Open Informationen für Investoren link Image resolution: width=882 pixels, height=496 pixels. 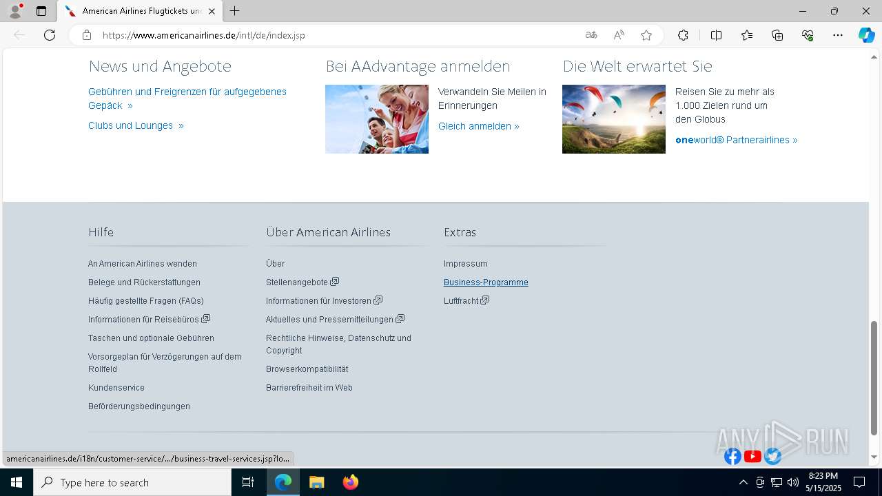[x=324, y=301]
